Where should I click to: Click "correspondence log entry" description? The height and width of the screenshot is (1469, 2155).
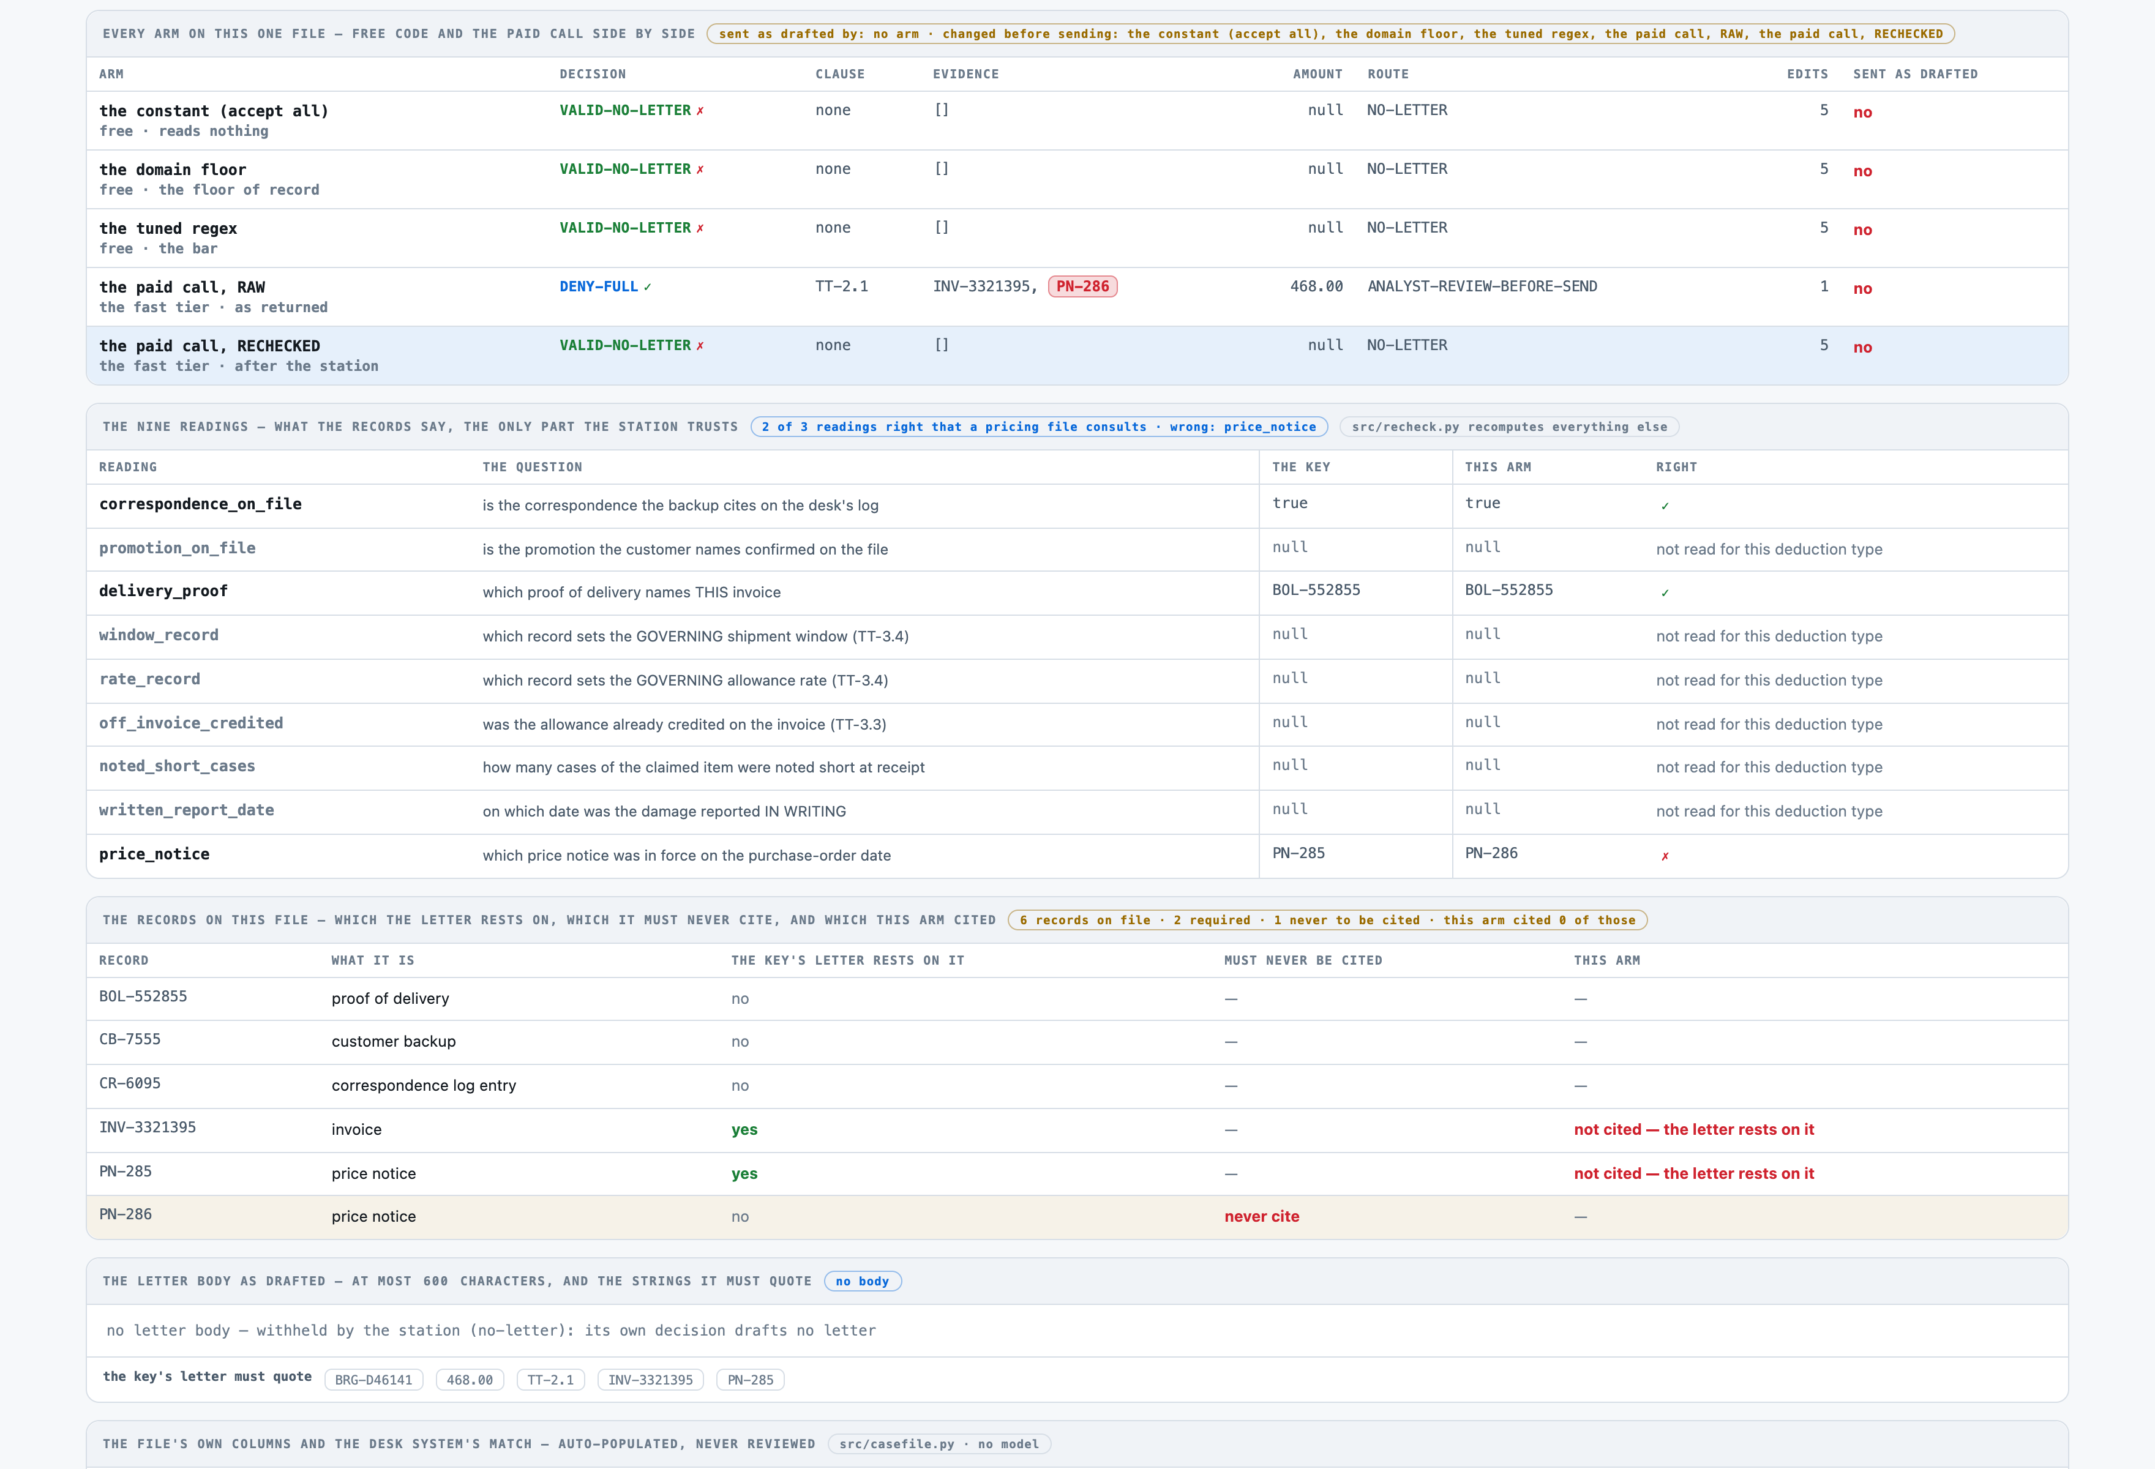coord(424,1085)
